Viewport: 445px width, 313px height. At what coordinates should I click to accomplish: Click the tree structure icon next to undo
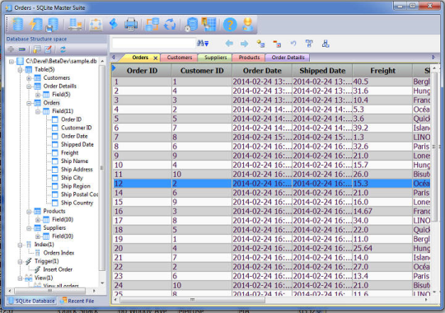(x=309, y=44)
